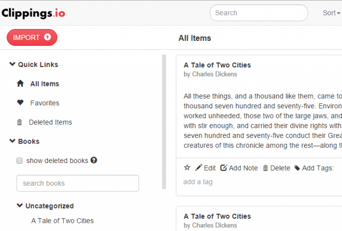
Task: Click the star favorite icon on first clipping
Action: 187,168
